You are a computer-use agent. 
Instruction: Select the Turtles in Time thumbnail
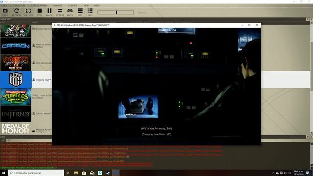(16, 97)
